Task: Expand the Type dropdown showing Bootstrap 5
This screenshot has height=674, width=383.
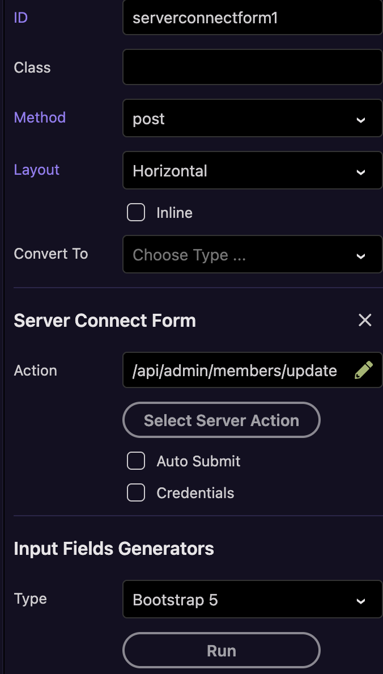Action: [252, 600]
